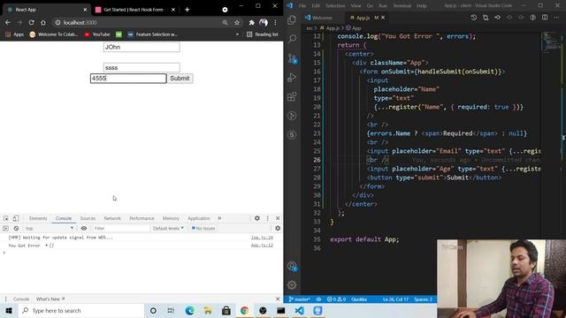
Task: Click the Age input containing 4555
Action: click(128, 79)
